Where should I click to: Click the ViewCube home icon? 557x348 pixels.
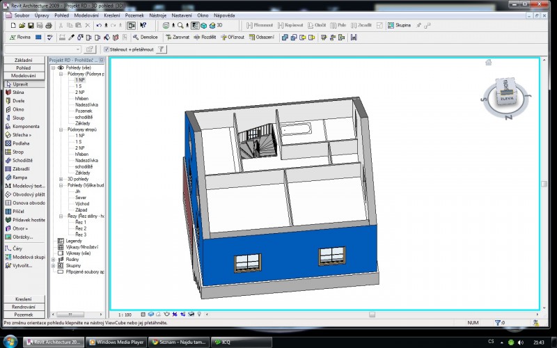click(x=489, y=63)
